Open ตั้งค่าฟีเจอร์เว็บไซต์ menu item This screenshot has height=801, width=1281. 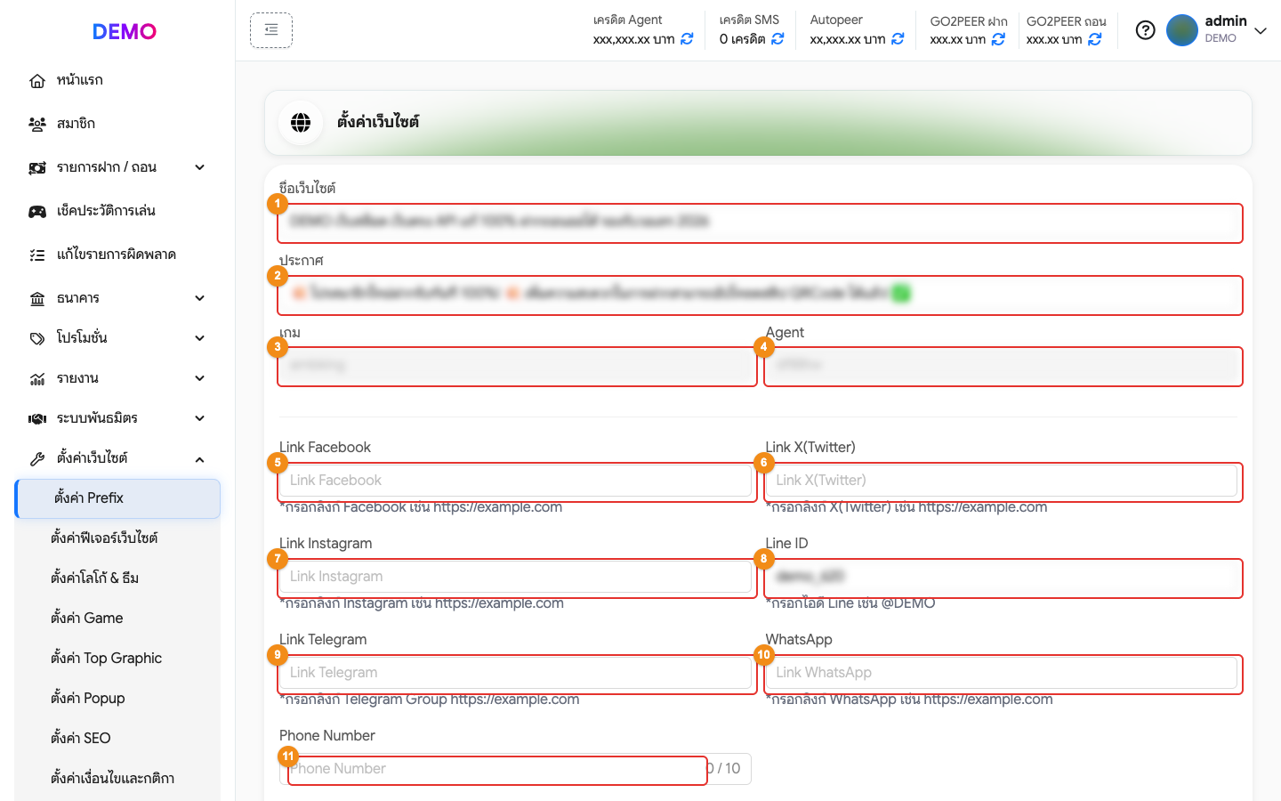tap(117, 538)
